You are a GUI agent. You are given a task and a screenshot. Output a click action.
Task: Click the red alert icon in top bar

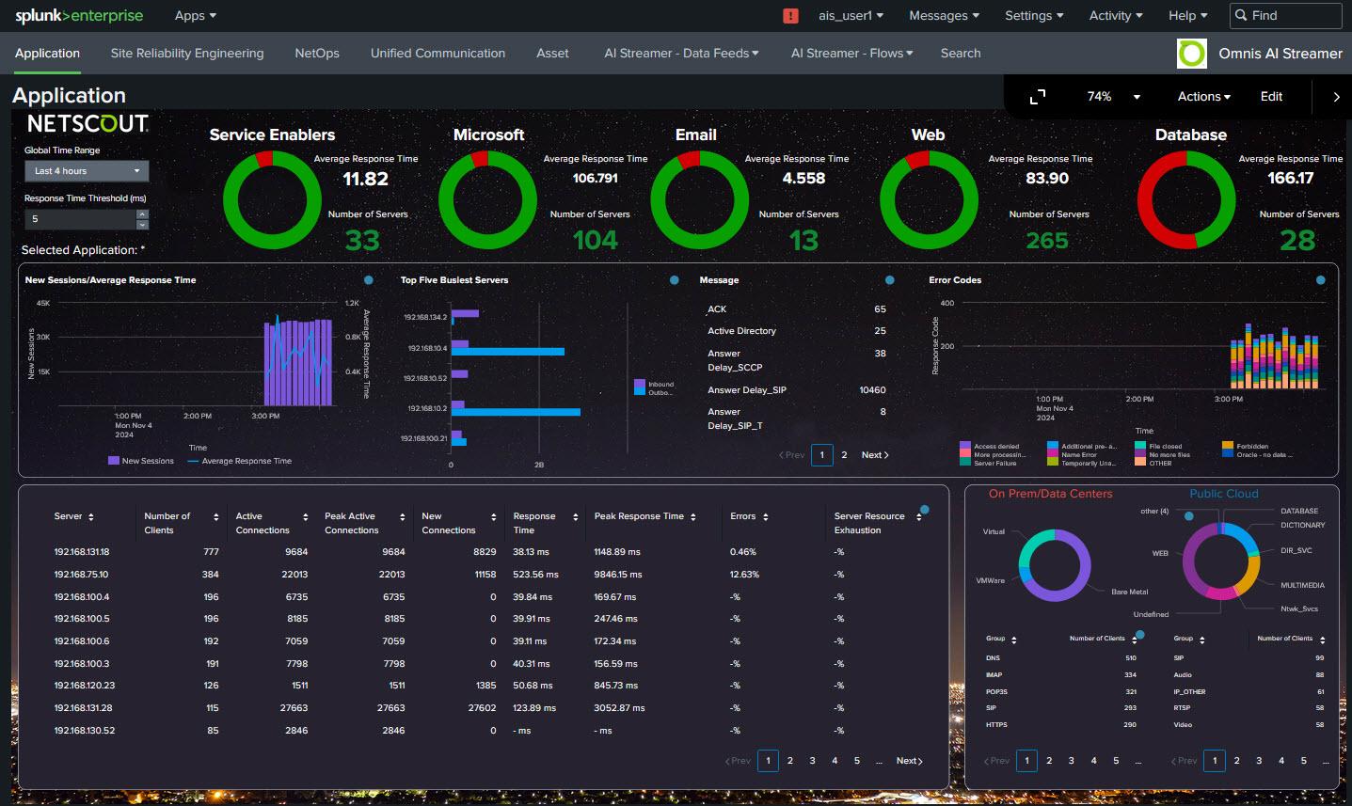click(790, 16)
